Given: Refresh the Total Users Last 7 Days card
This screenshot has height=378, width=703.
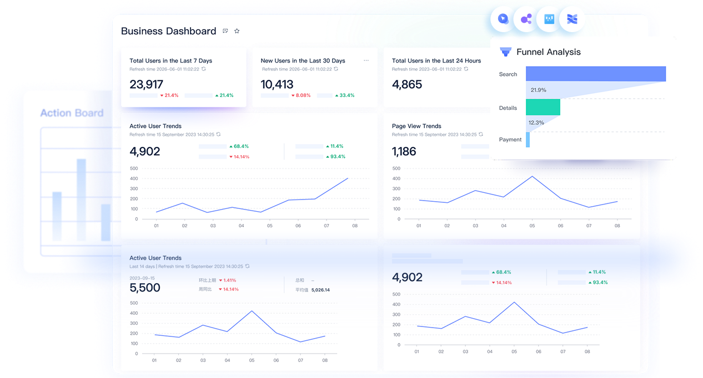Looking at the screenshot, I should tap(204, 69).
